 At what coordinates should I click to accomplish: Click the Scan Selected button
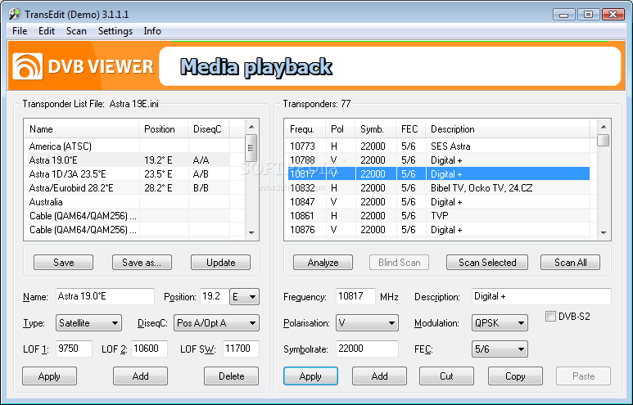487,263
